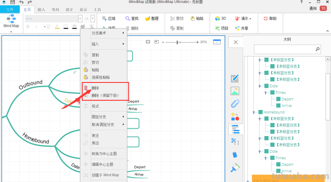331x182 pixels.
Task: Open 共享 share option
Action: pyautogui.click(x=242, y=28)
